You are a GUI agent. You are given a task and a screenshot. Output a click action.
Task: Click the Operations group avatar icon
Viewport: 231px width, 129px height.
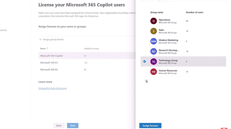tap(153, 21)
